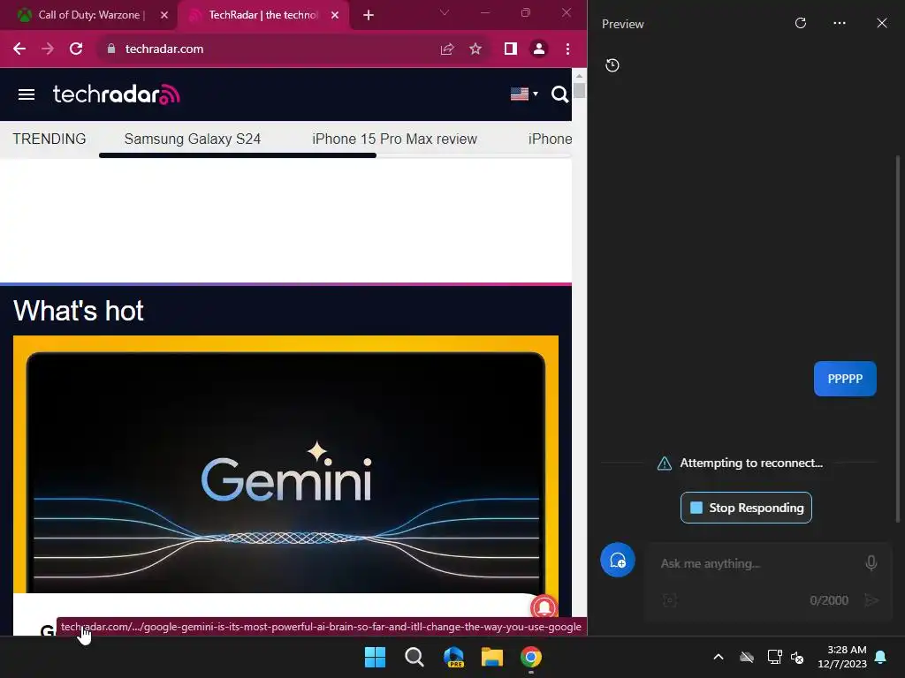Click the Preview panel title
905x678 pixels.
click(623, 24)
